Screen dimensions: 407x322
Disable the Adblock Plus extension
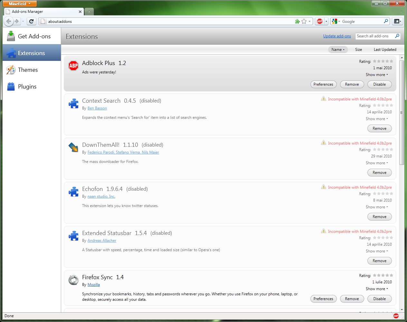point(379,84)
